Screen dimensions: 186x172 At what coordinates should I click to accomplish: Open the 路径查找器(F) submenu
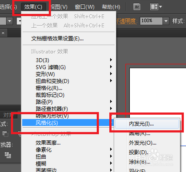point(68,109)
